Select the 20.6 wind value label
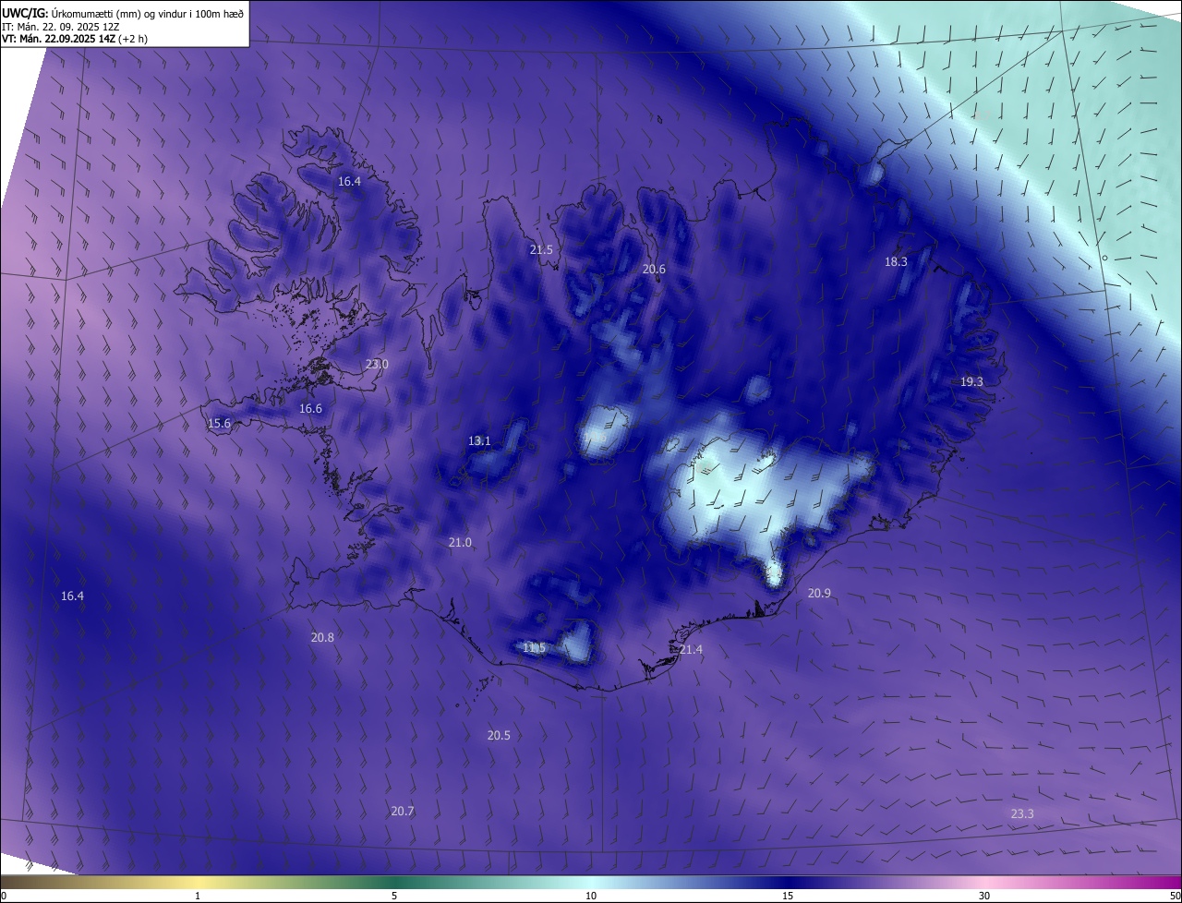 (x=654, y=270)
